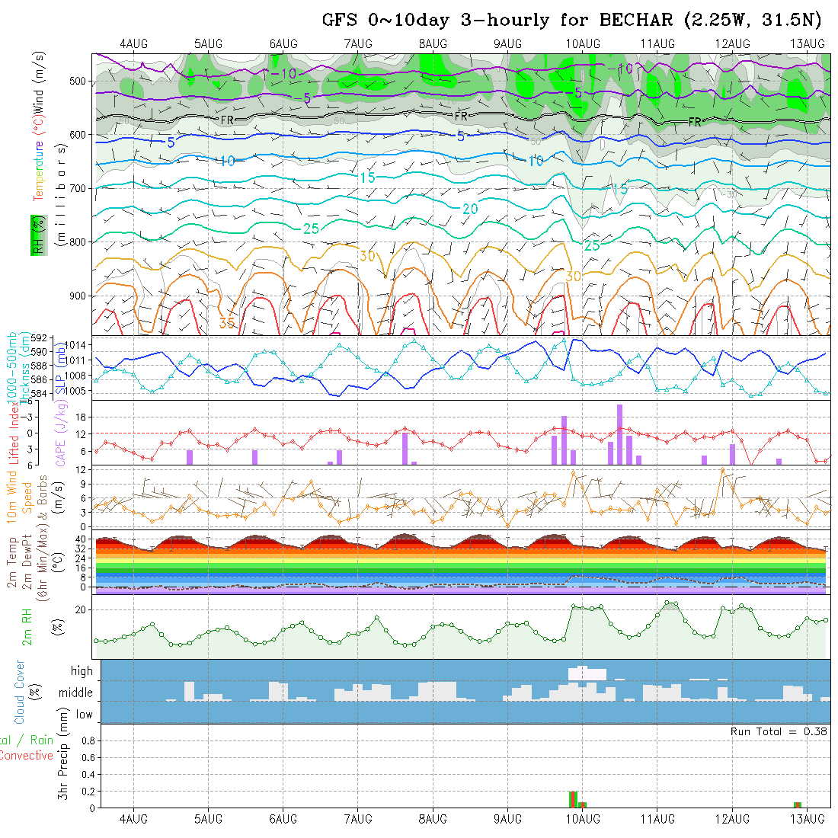Click the 8AUG label on bottom axis
This screenshot has height=838, width=838.
[433, 819]
